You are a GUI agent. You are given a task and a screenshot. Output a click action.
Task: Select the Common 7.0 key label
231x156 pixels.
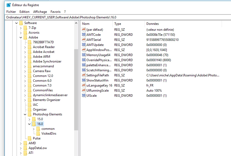42,85
